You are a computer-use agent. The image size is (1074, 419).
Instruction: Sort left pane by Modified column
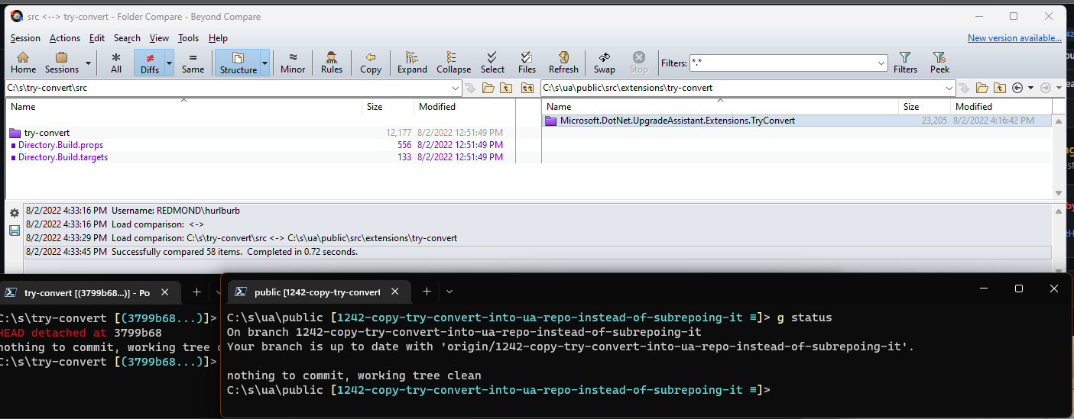tap(463, 107)
